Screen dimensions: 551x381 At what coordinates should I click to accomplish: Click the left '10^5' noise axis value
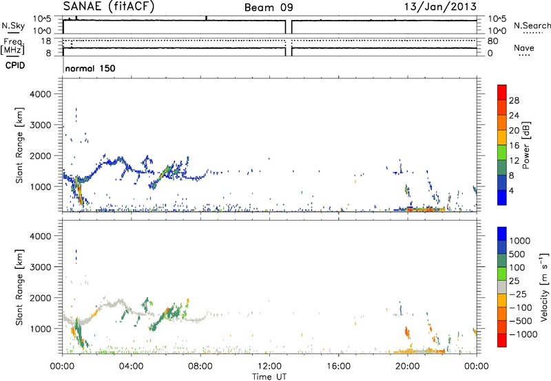(x=42, y=19)
